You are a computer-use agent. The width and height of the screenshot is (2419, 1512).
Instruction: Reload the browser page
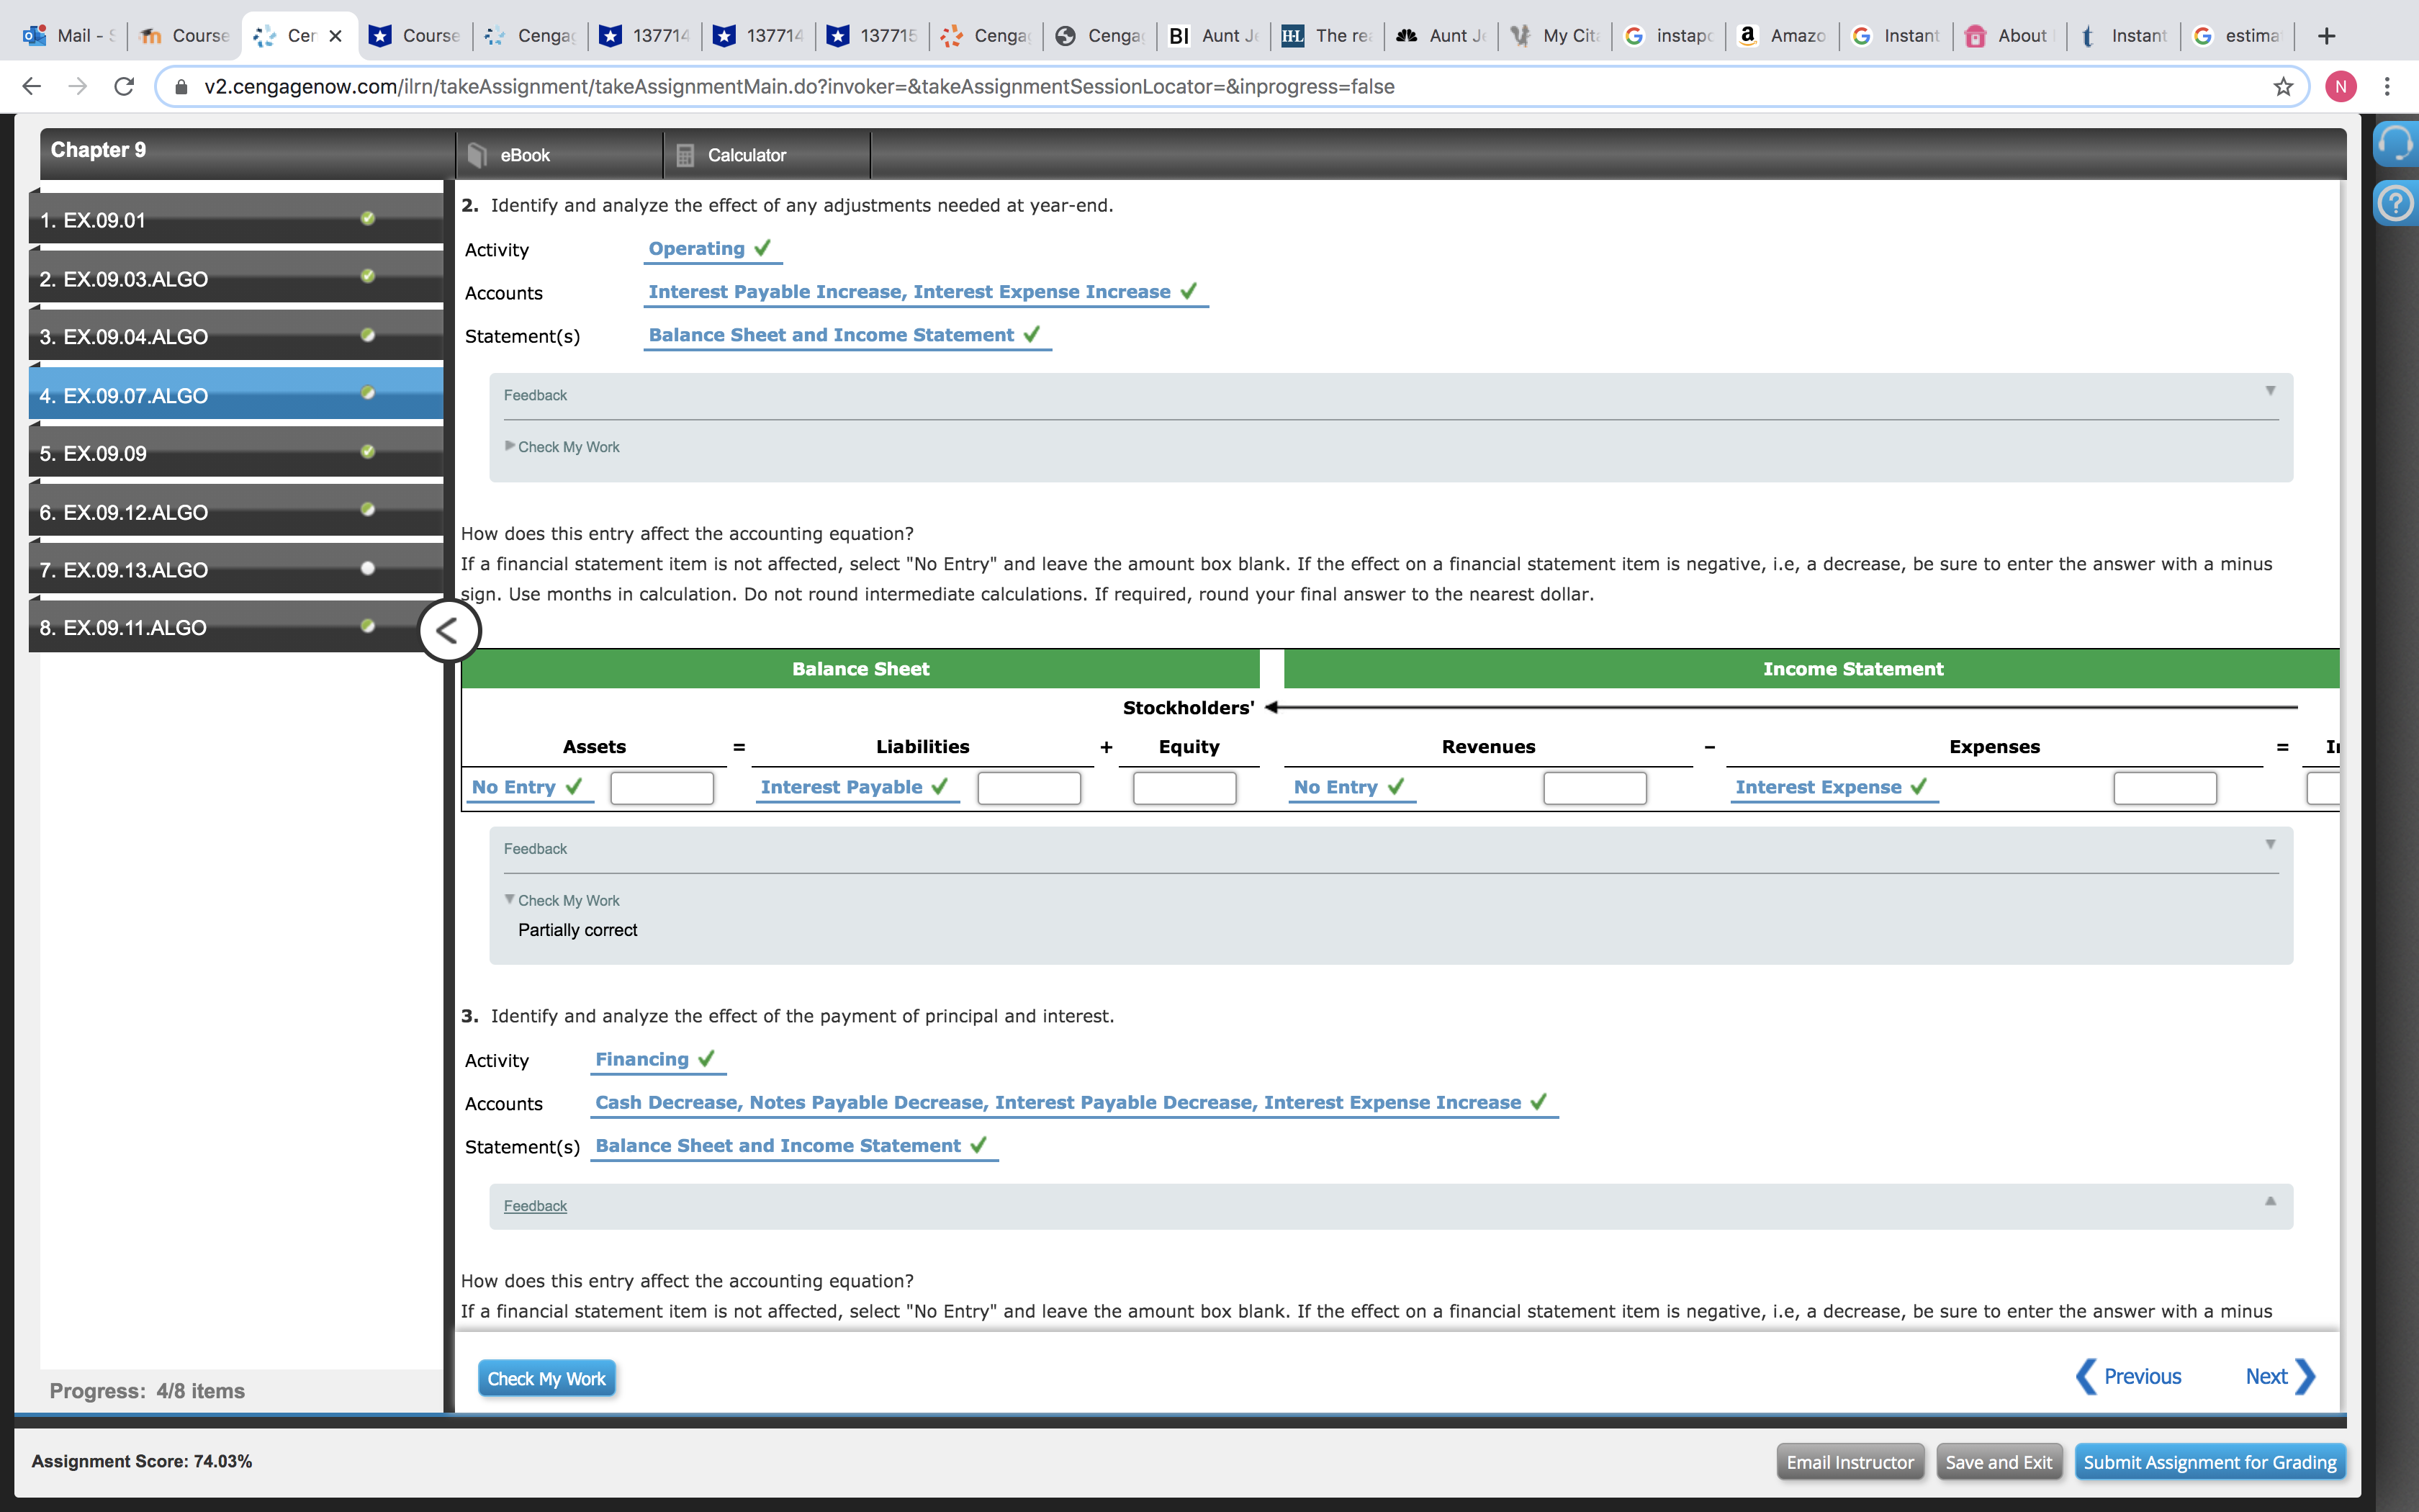pyautogui.click(x=124, y=87)
